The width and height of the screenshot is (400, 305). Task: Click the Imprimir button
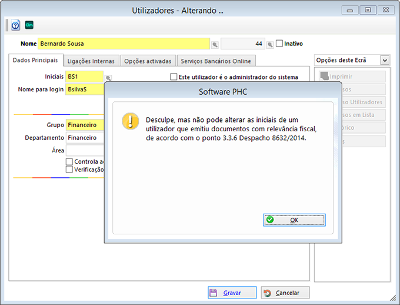coord(352,77)
